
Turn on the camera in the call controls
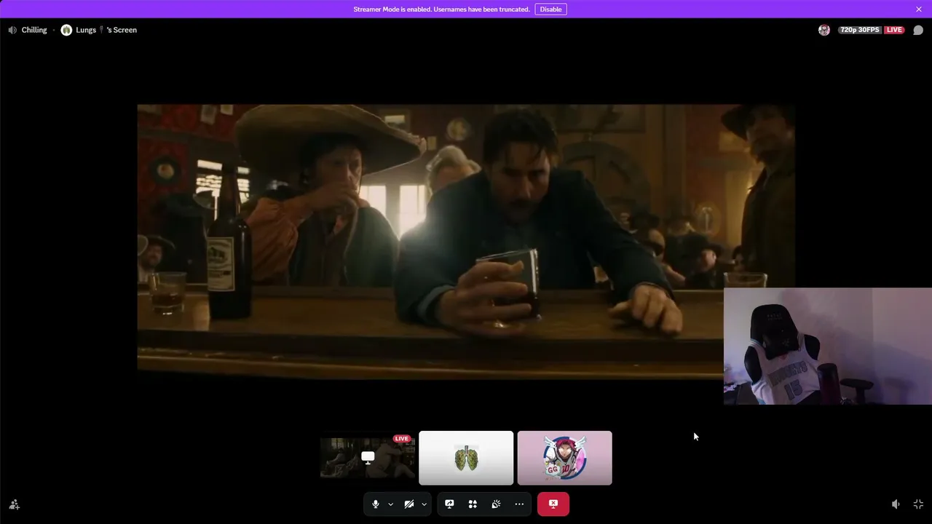pyautogui.click(x=408, y=504)
